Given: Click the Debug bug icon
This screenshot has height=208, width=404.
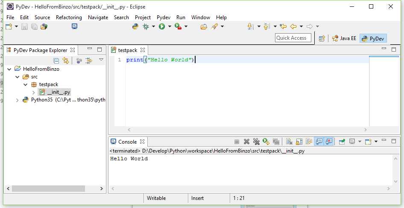Looking at the screenshot, I should (x=146, y=26).
